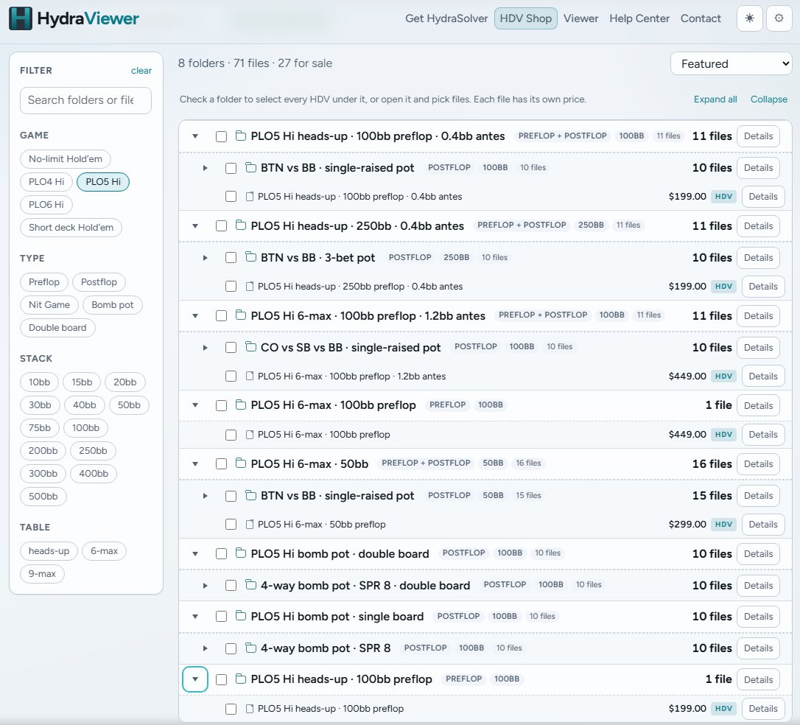The height and width of the screenshot is (725, 800).
Task: Filter type by Nit Game
Action: (x=49, y=304)
